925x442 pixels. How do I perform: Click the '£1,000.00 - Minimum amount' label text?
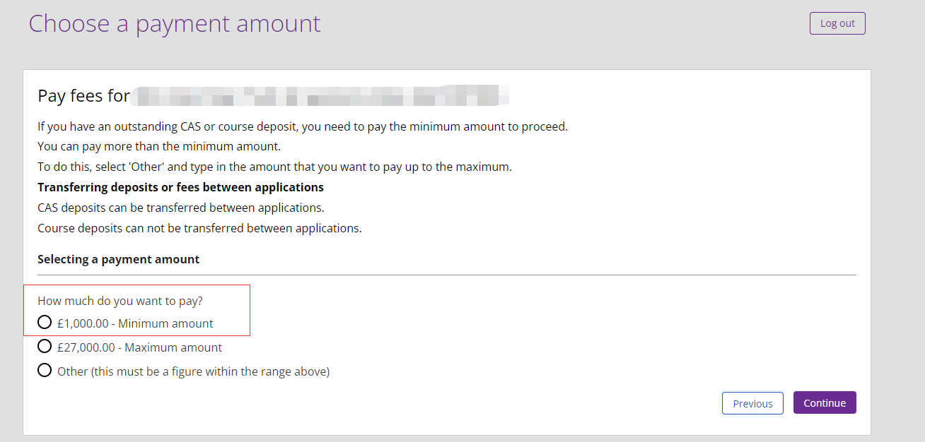click(135, 323)
